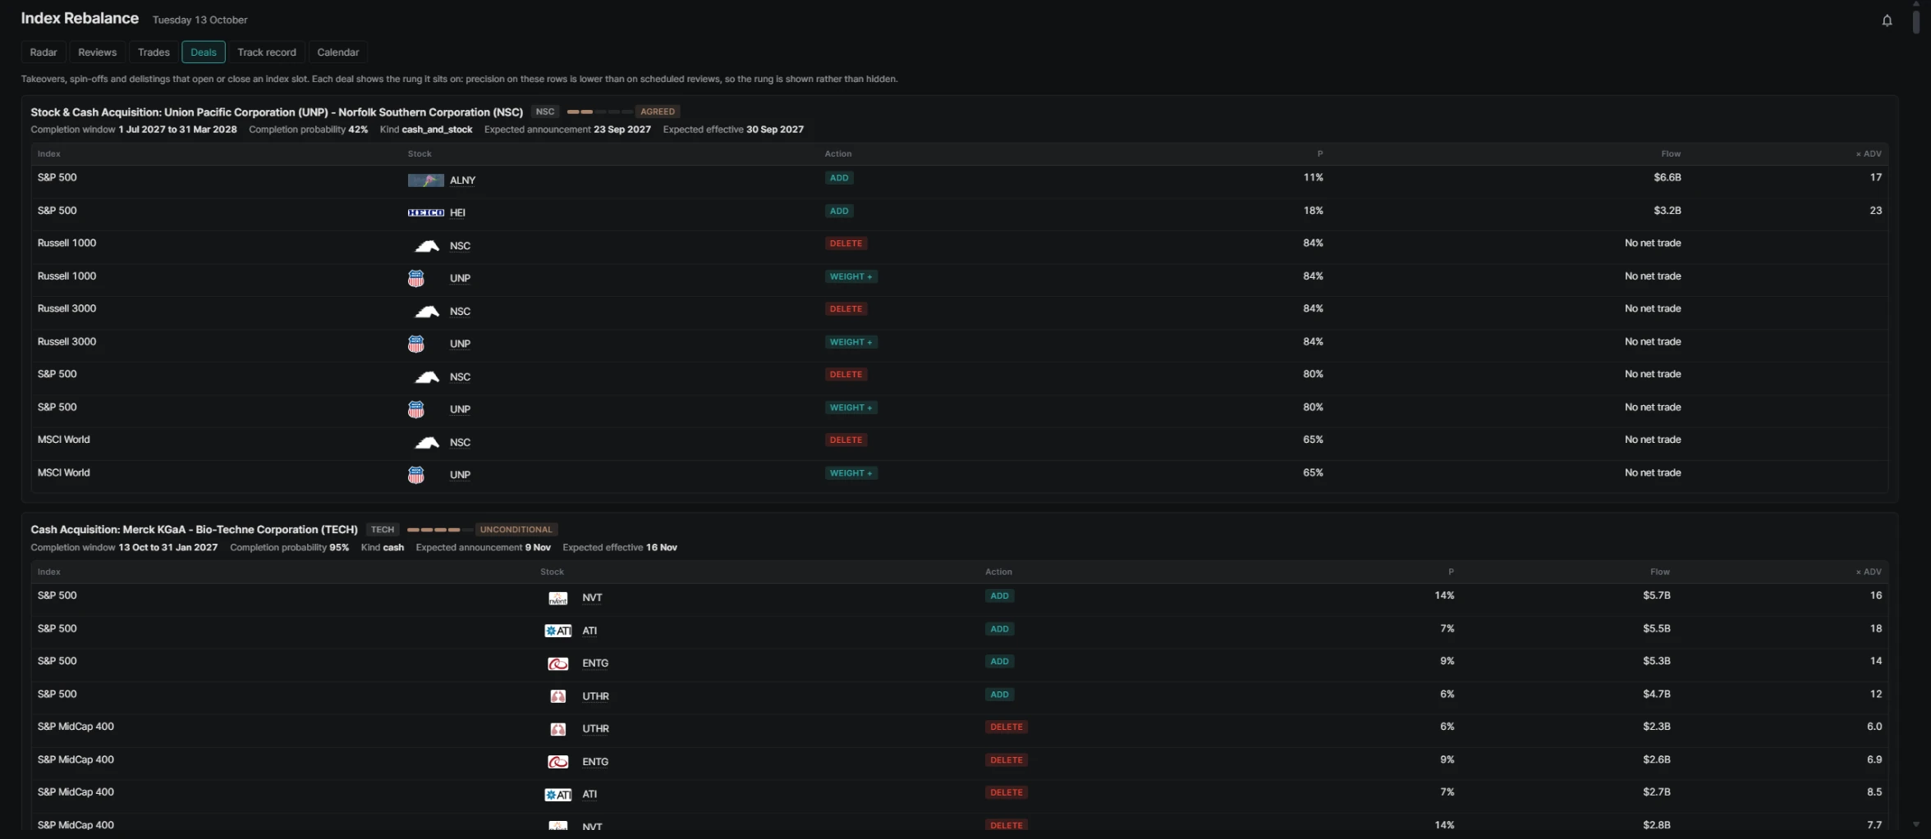The image size is (1931, 839).
Task: Open the Reviews tab
Action: 97,52
